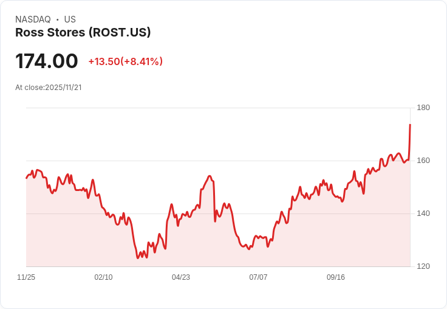
Task: Click the 04/23 x-axis date label
Action: coord(181,277)
